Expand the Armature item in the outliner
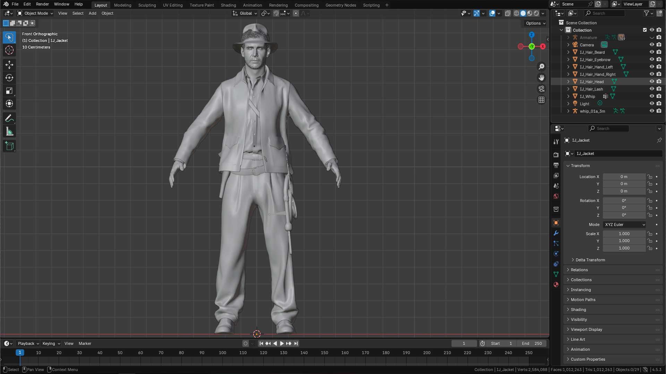This screenshot has width=666, height=374. coord(568,37)
